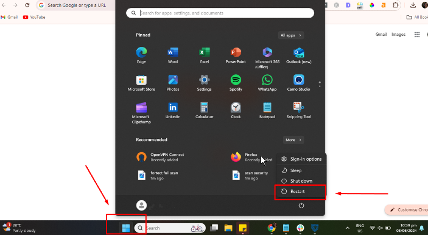Open the YouTube bookmark in Chrome

click(34, 17)
